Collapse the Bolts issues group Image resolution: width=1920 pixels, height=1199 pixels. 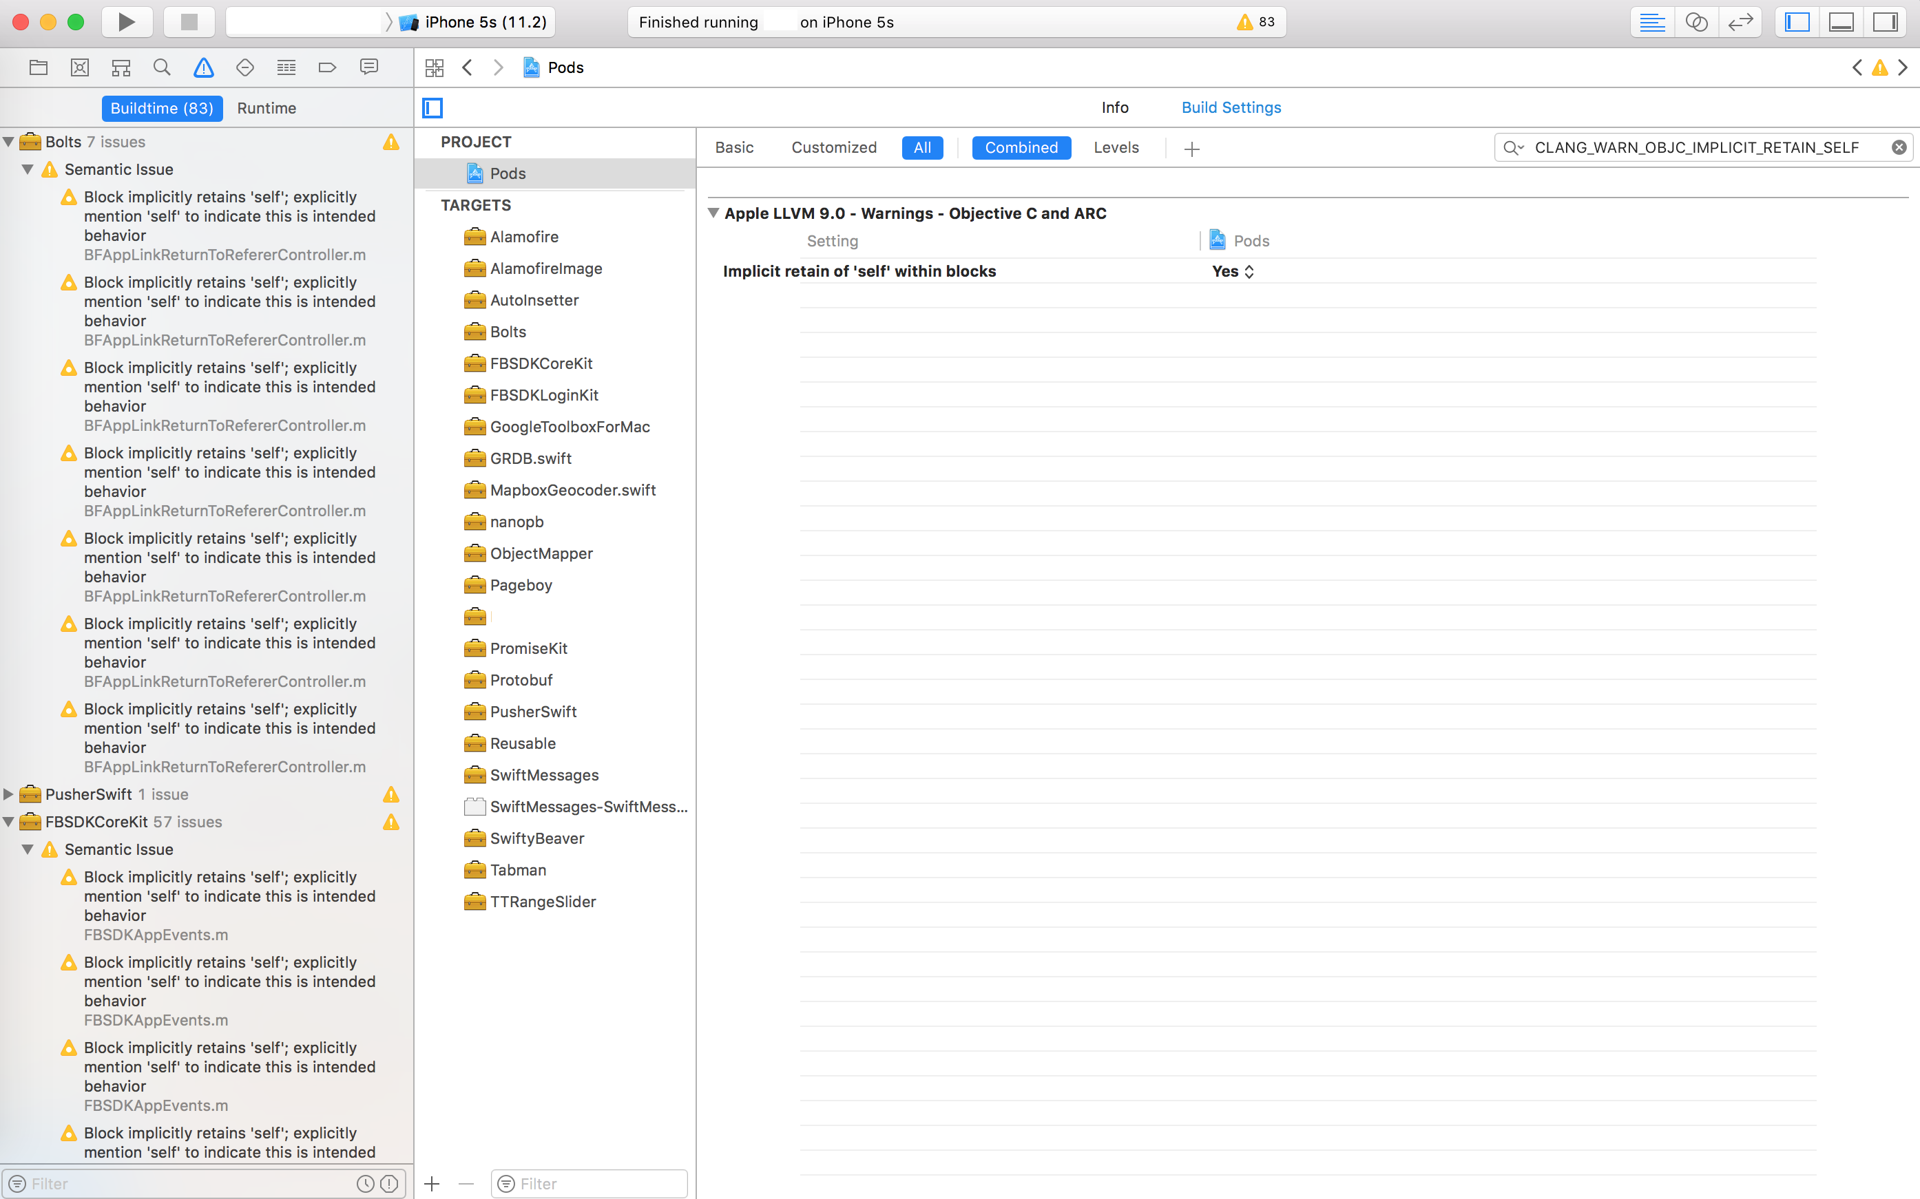click(x=9, y=142)
